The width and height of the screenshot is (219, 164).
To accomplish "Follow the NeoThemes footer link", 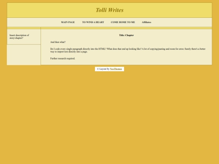I will pyautogui.click(x=116, y=69).
